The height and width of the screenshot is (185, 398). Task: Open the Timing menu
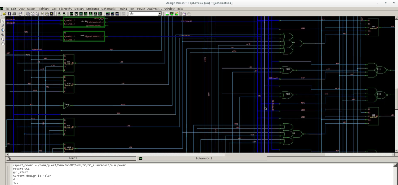point(122,9)
